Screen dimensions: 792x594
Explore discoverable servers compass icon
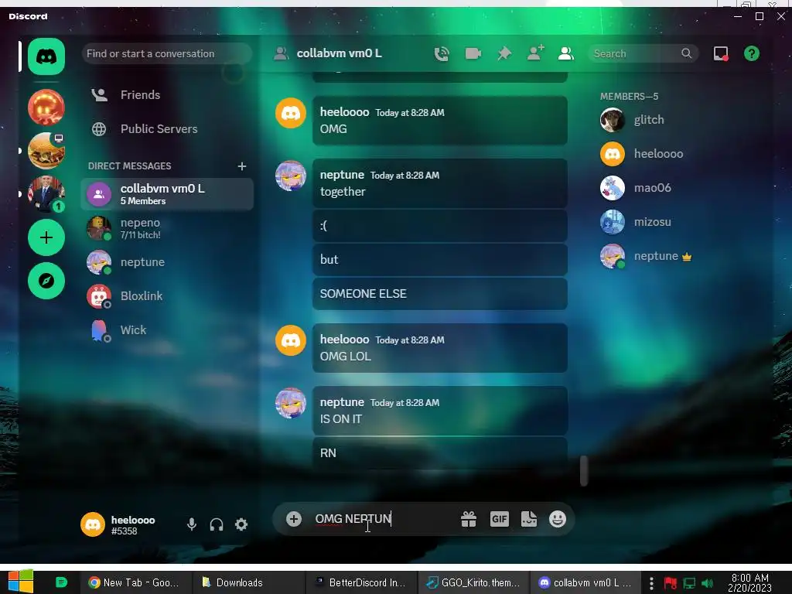click(46, 281)
